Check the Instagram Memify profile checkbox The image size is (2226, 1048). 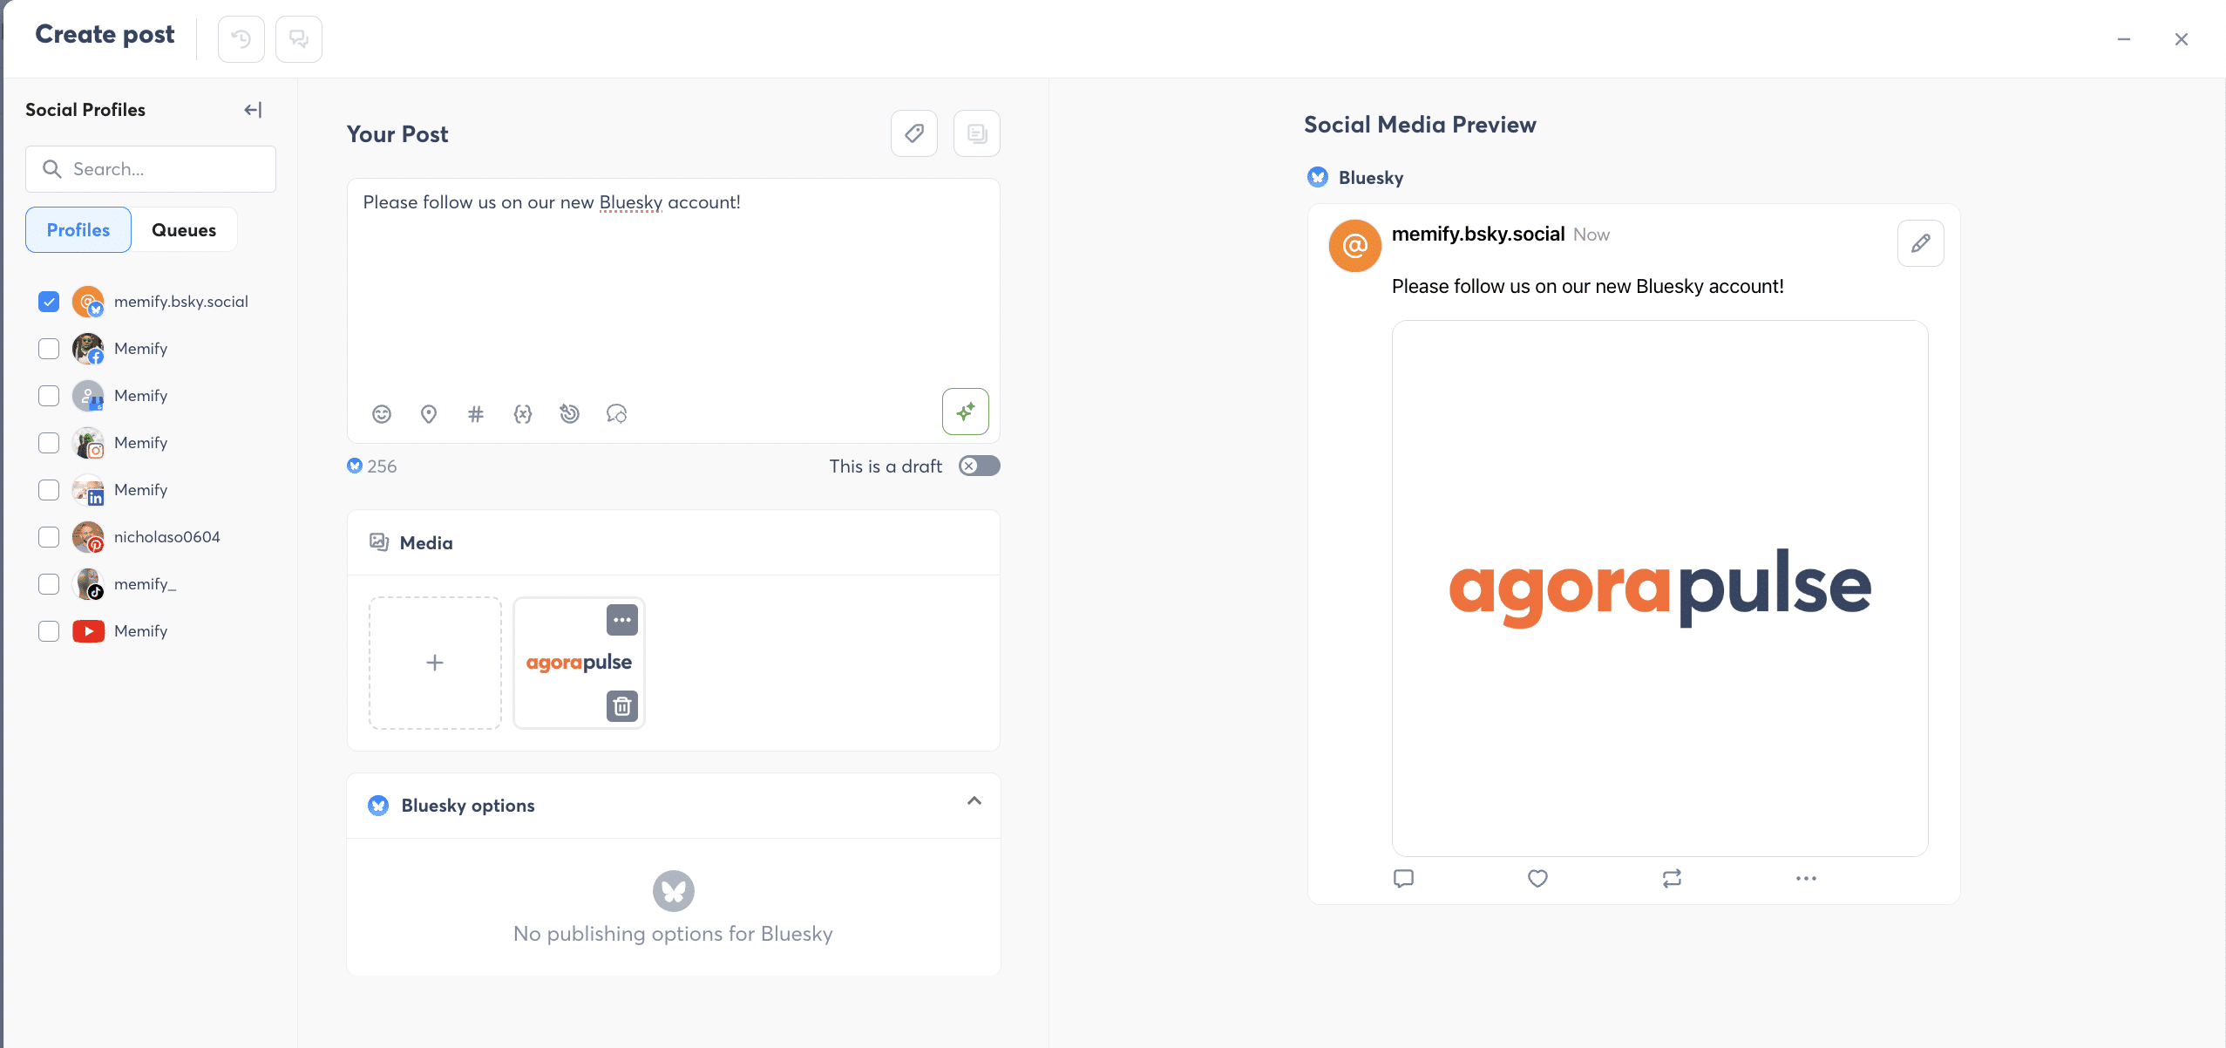(x=49, y=443)
